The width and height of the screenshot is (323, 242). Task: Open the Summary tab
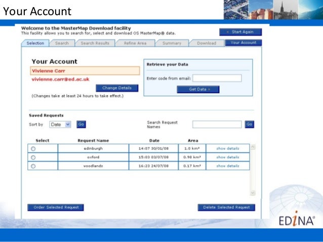172,43
